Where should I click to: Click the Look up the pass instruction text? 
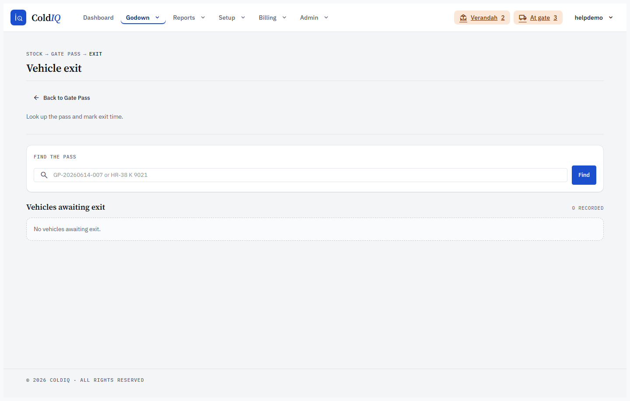74,116
